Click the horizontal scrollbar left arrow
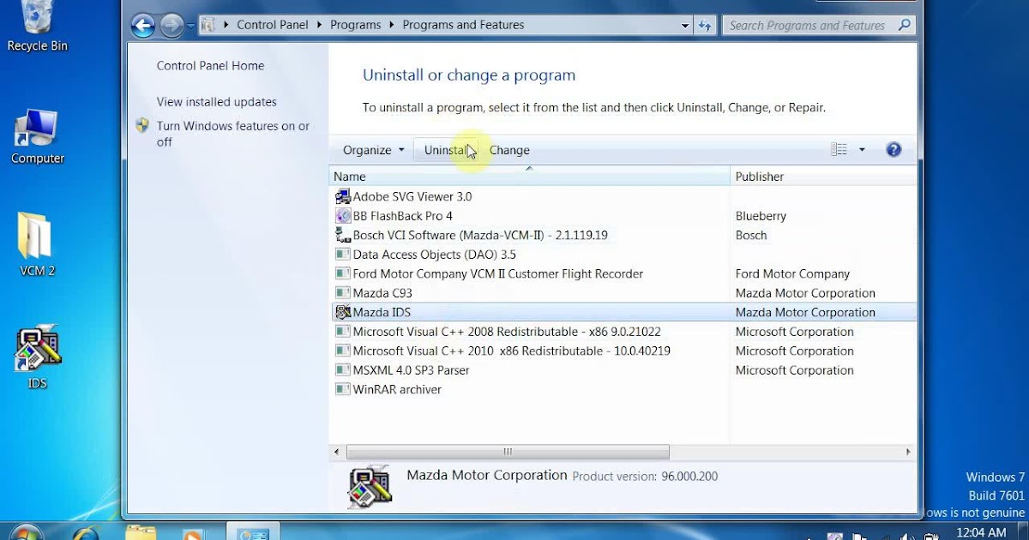Image resolution: width=1029 pixels, height=540 pixels. (x=337, y=452)
